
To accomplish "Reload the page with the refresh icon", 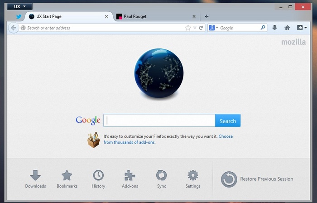I will tap(201, 28).
